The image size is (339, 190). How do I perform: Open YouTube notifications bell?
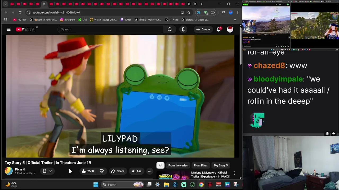pos(218,29)
